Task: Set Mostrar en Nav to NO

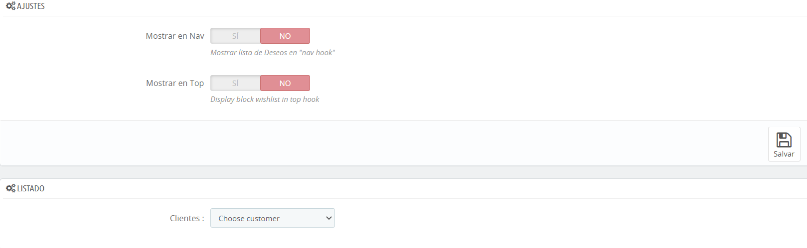Action: click(x=285, y=36)
